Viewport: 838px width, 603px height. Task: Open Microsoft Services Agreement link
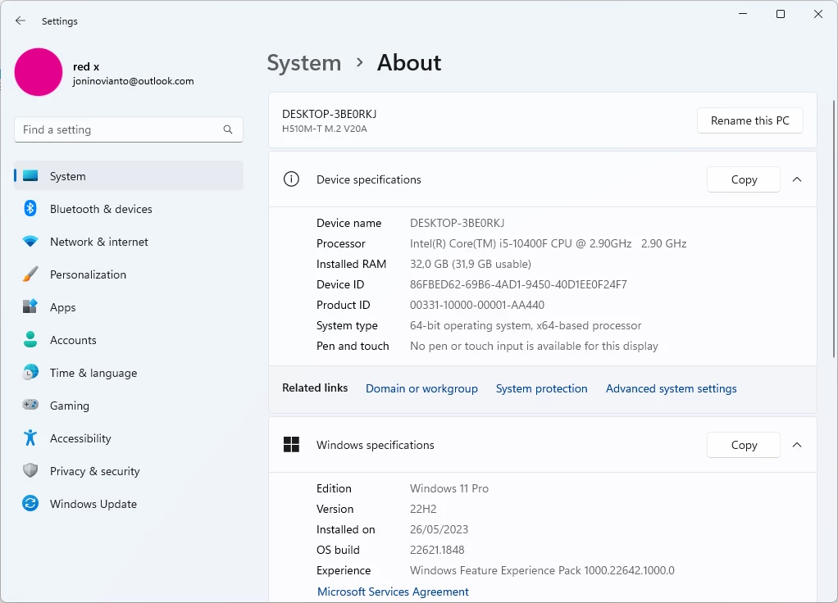pos(393,592)
